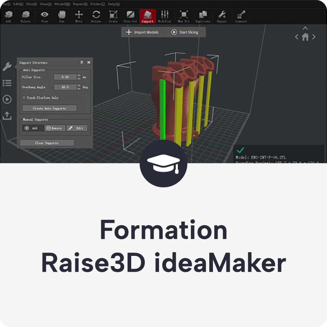Decrease Overhang Angle with down stepper

[79, 89]
